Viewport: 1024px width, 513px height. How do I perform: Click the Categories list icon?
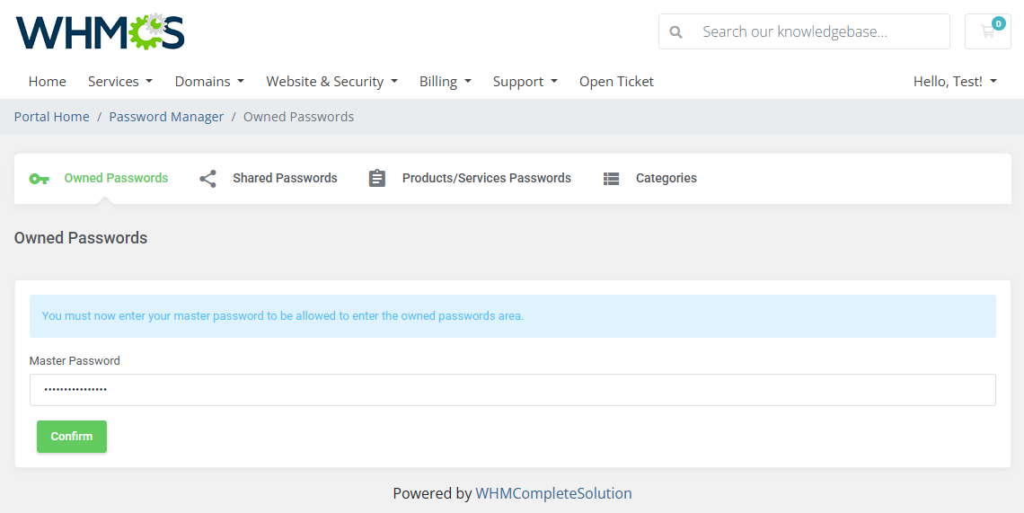click(611, 179)
